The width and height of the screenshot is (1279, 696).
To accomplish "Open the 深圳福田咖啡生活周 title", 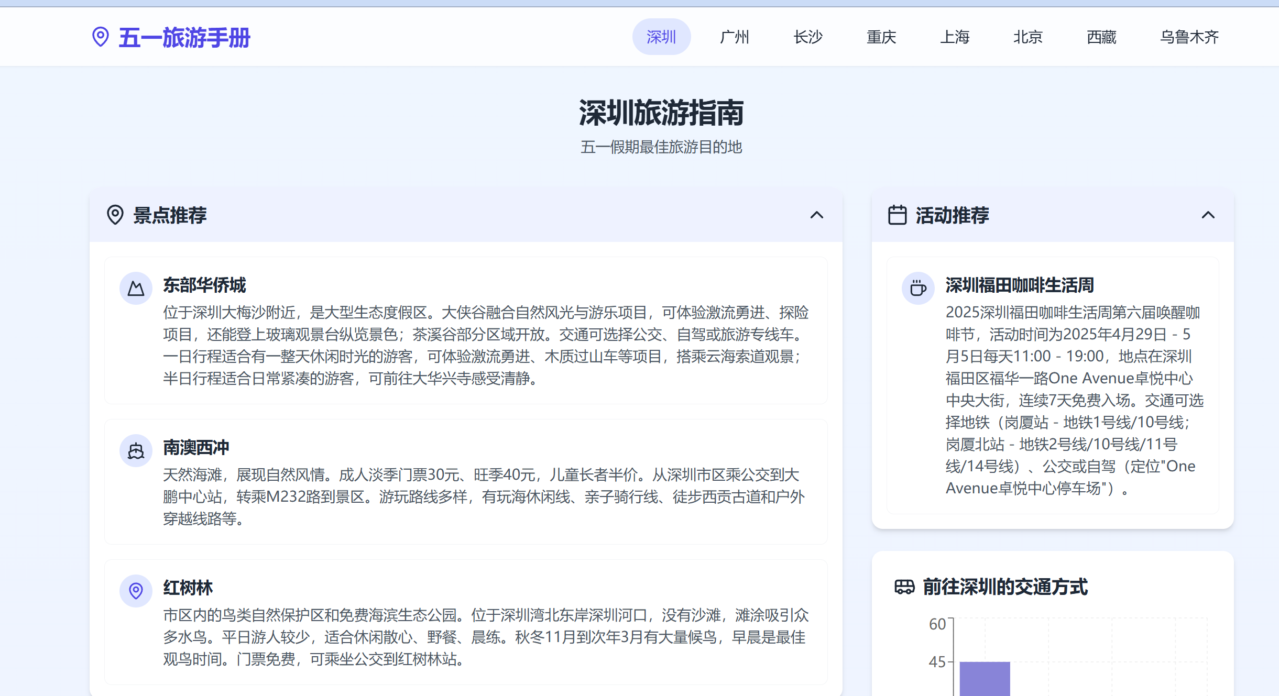I will point(1019,285).
